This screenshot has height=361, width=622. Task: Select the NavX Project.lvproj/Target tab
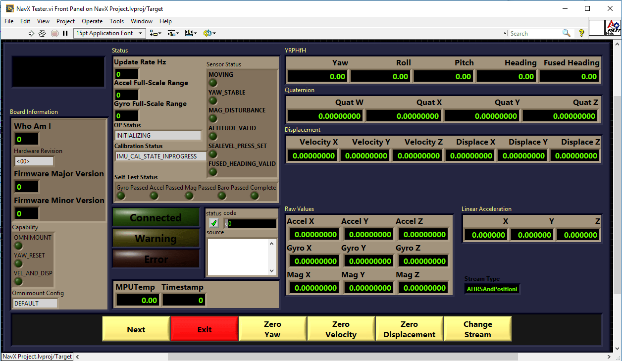click(x=37, y=356)
